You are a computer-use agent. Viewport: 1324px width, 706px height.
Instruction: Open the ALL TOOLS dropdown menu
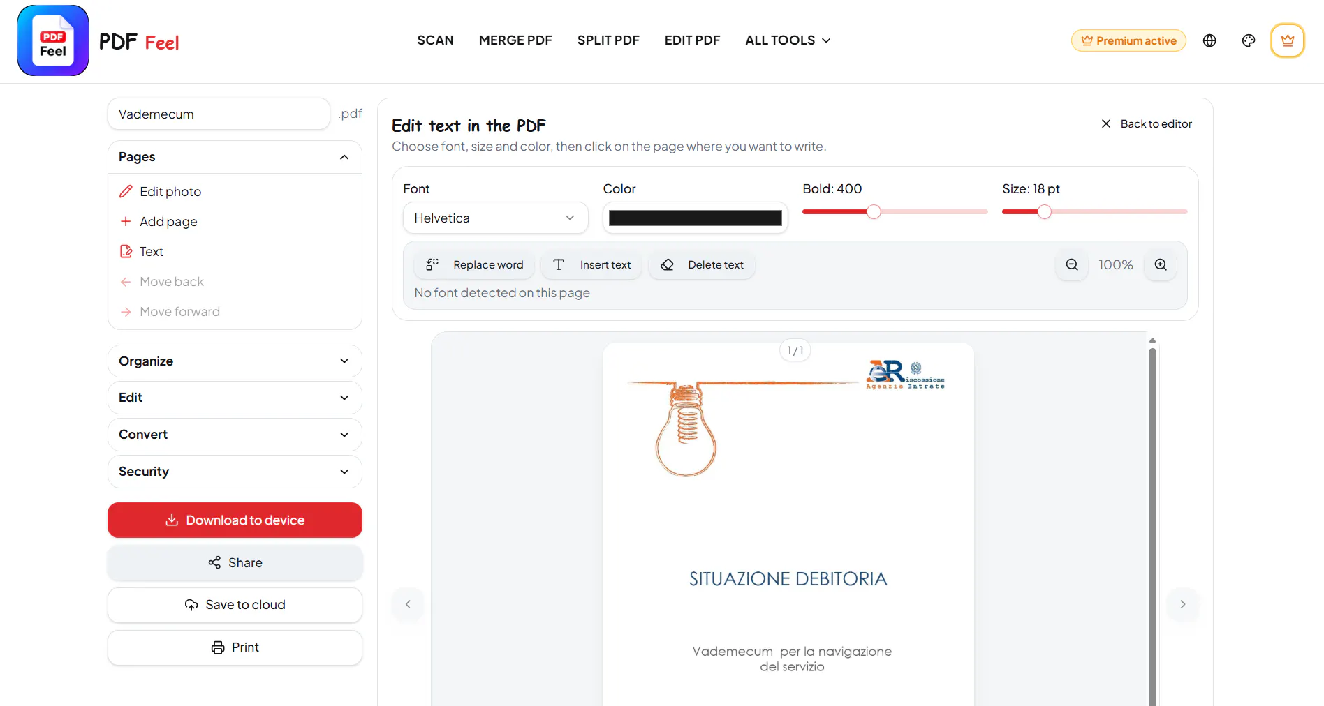click(788, 40)
